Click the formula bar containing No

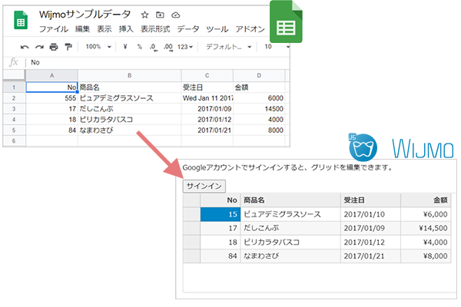pos(159,63)
